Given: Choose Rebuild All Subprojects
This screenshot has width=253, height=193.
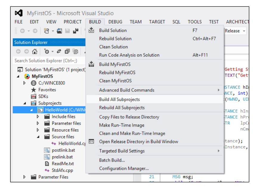Looking at the screenshot, I should [x=155, y=108].
